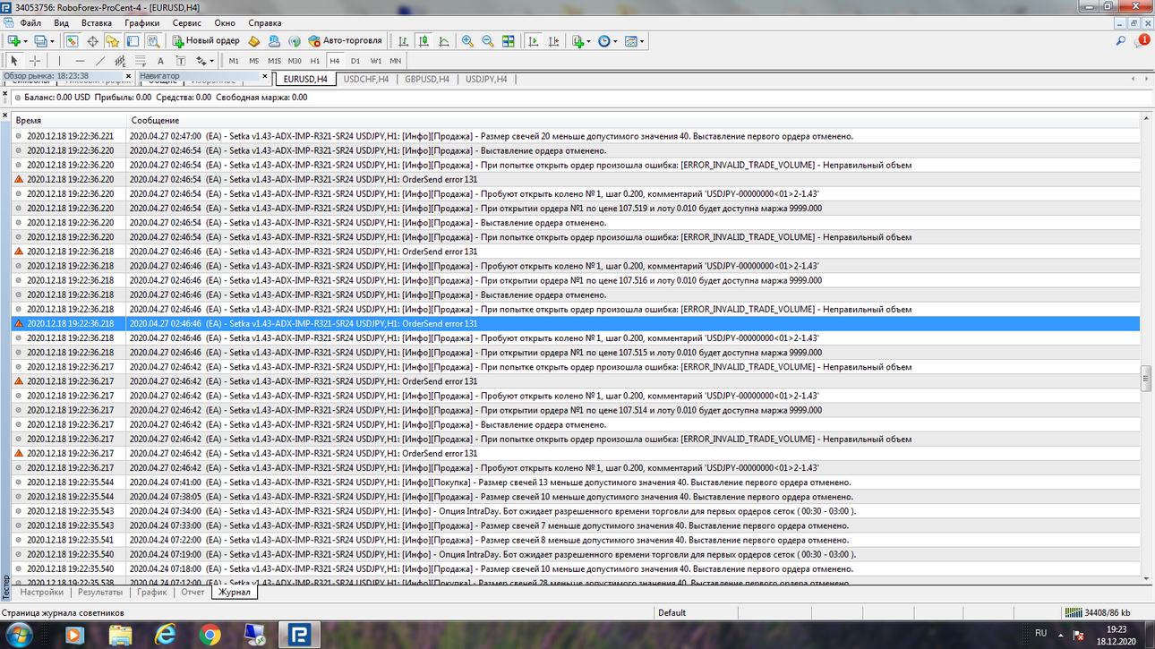Click connection status 34408/86 kb
1155x649 pixels.
[x=1098, y=612]
